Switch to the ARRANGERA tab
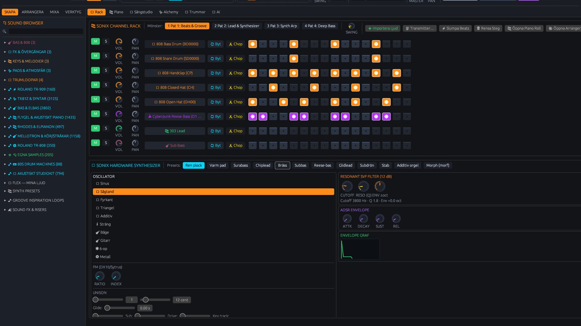 pyautogui.click(x=33, y=12)
